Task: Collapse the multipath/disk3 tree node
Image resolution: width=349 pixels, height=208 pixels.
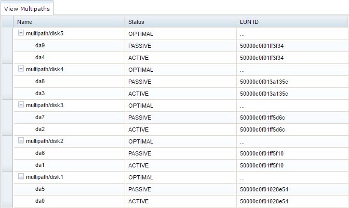Action: pyautogui.click(x=21, y=105)
